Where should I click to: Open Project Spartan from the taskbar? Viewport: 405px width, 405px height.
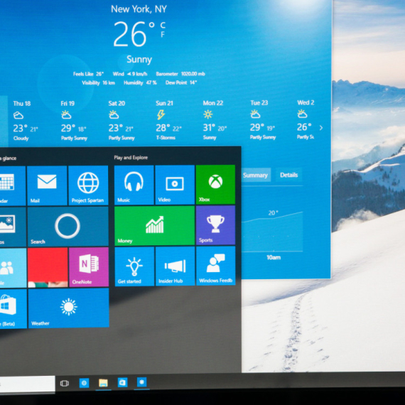click(85, 383)
